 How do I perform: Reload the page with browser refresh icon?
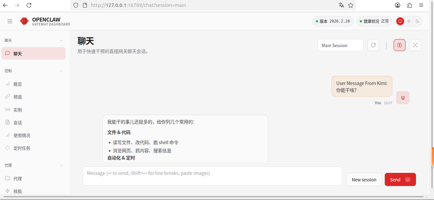coord(29,5)
